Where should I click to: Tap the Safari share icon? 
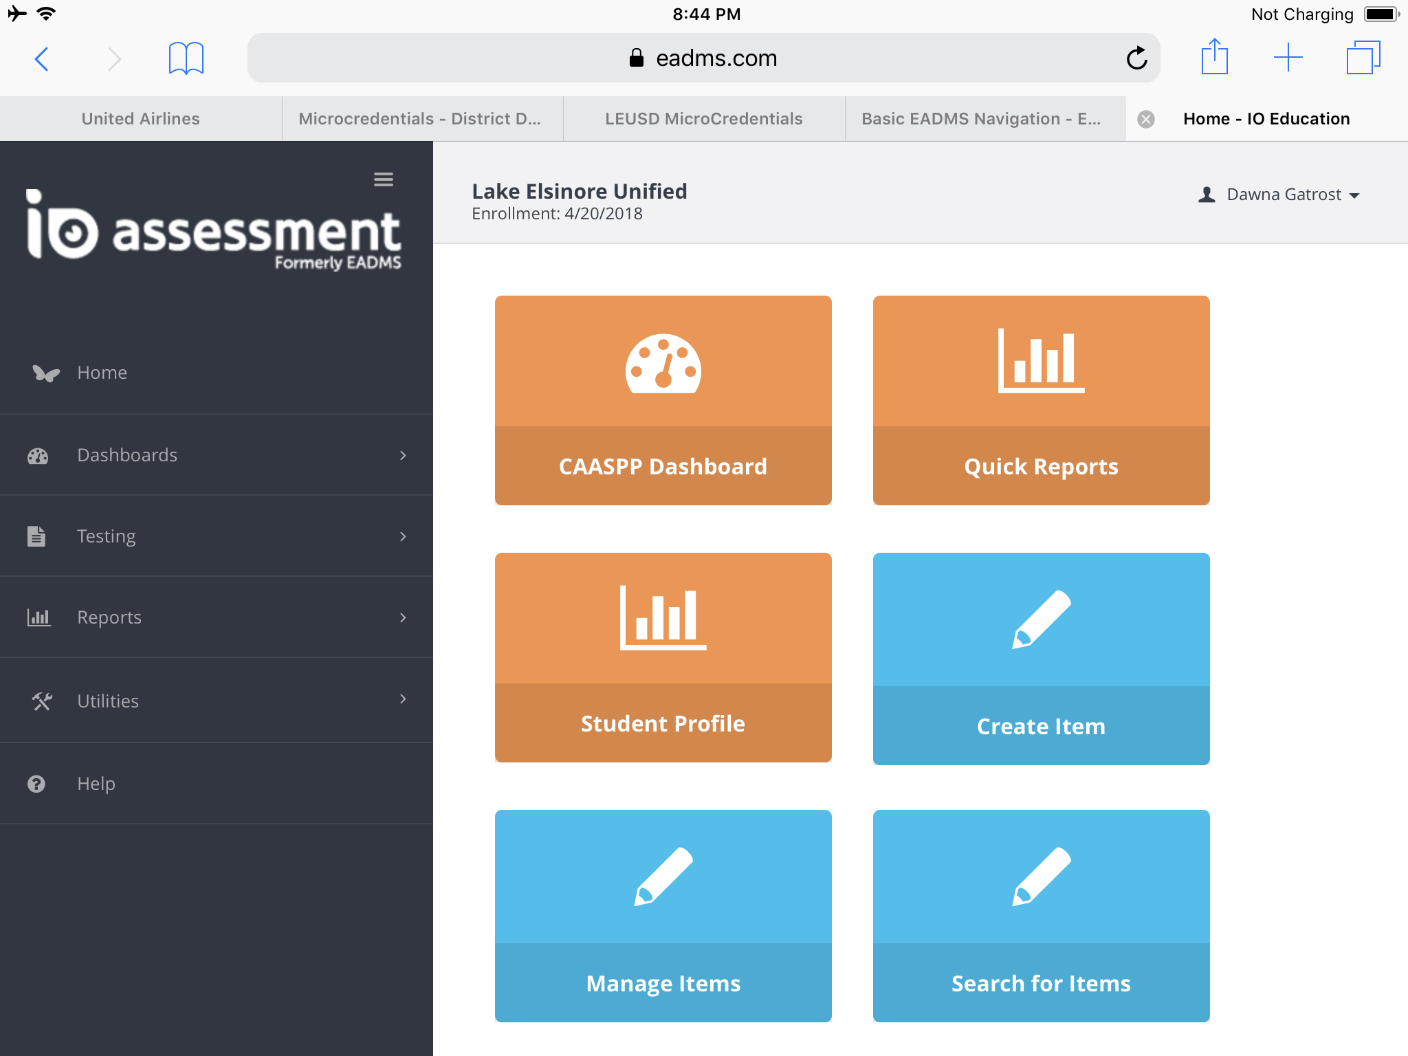click(1214, 57)
